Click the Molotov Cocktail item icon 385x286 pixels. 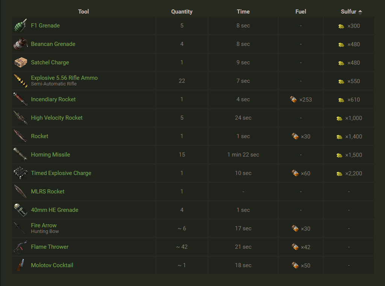[20, 265]
